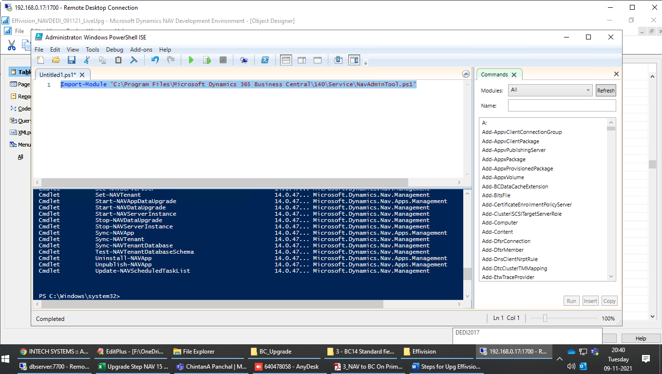Select Add-EtwTraceProvider in the command list

(508, 277)
